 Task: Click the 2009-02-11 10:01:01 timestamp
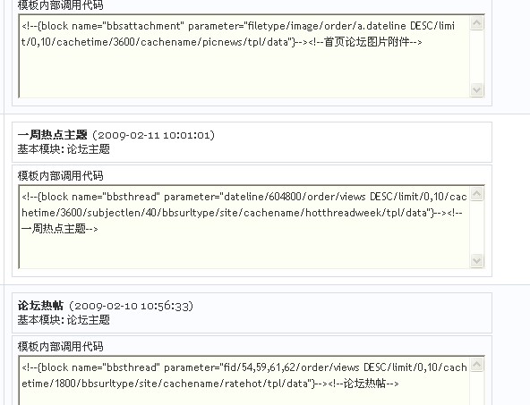point(153,135)
